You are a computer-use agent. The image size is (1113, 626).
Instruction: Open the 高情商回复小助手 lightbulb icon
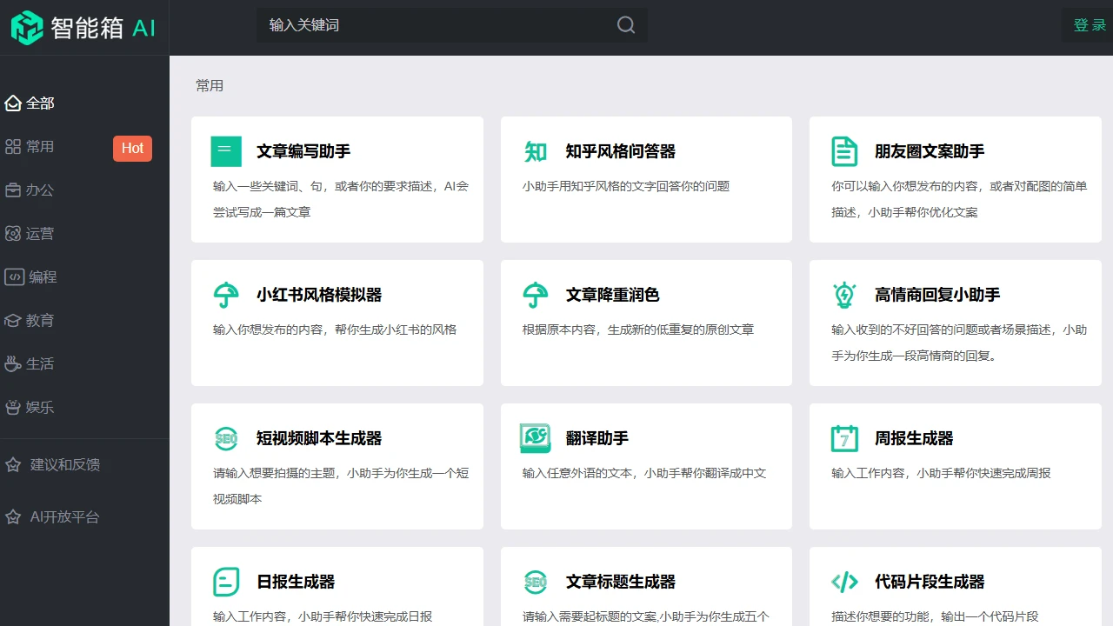tap(844, 295)
